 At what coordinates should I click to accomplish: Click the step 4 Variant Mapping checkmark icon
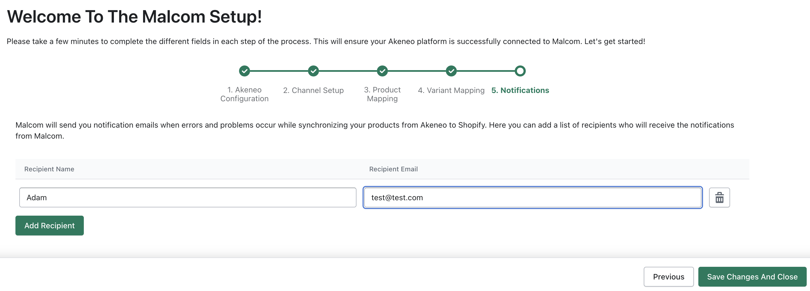[451, 71]
